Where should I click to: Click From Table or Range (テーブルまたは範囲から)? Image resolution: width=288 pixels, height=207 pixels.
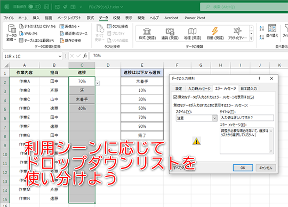click(37, 40)
